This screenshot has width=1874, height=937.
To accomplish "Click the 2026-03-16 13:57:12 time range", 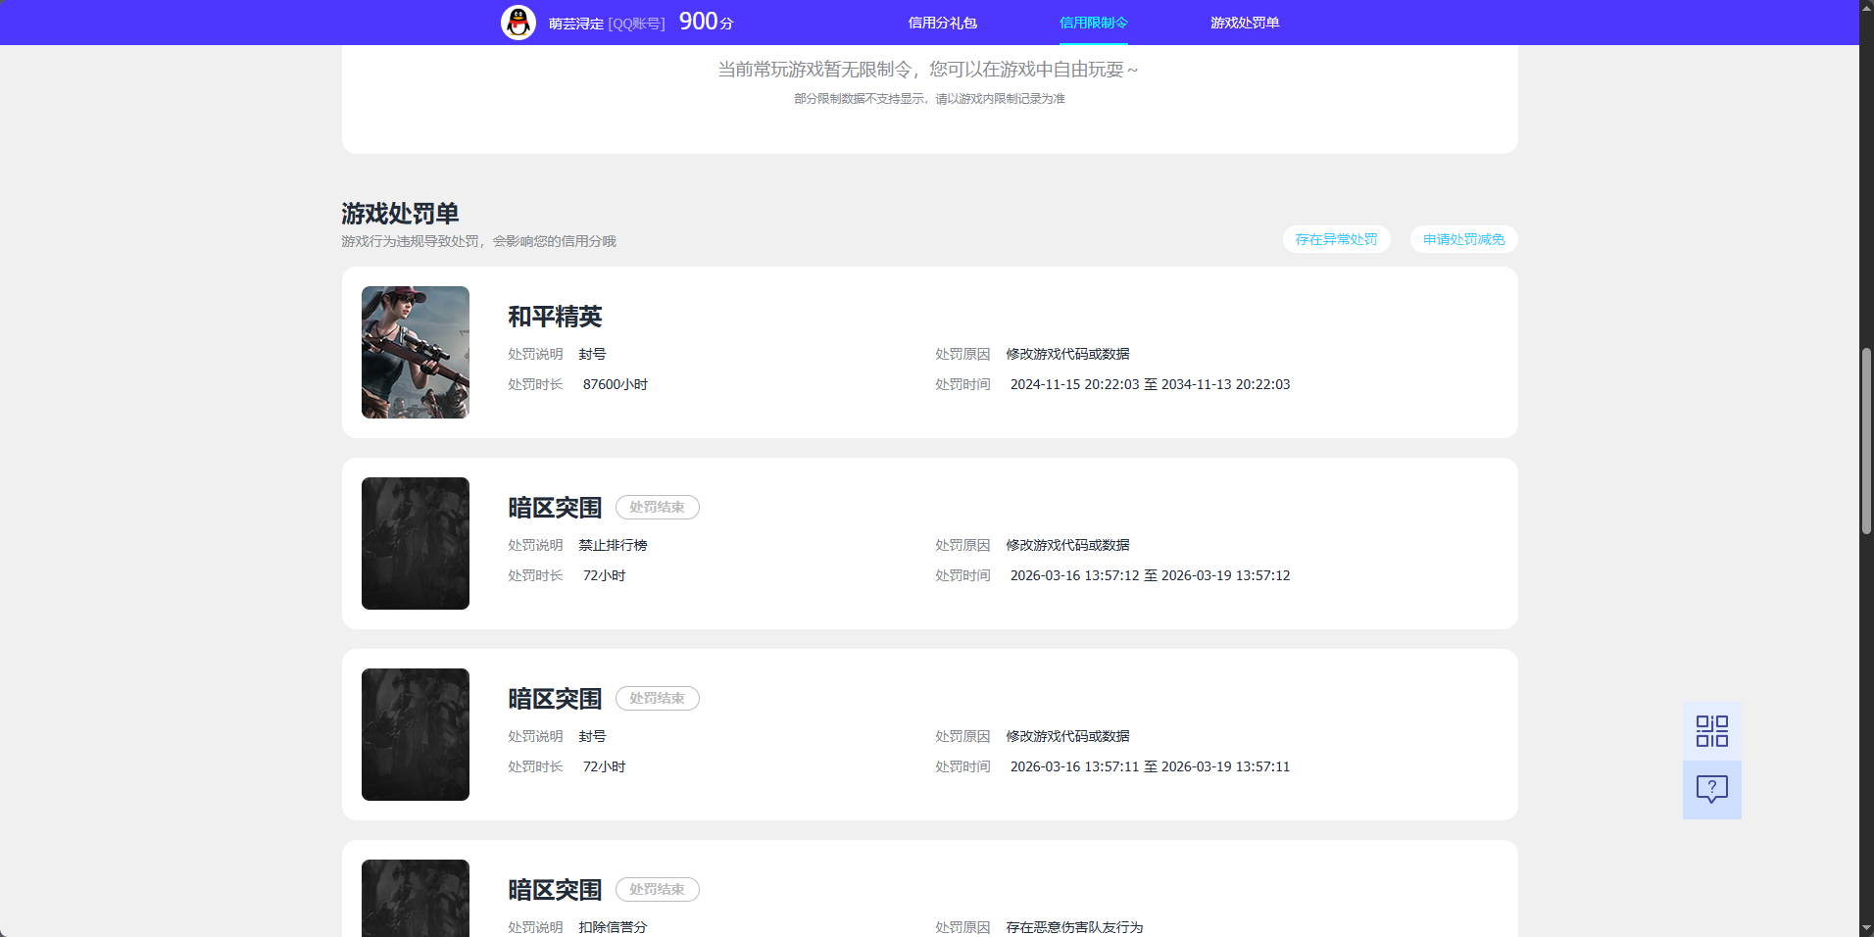I will [x=1151, y=575].
